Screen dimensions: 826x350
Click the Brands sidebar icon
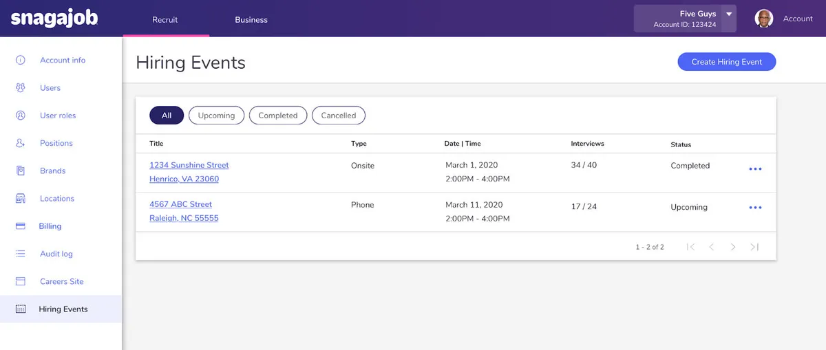click(x=21, y=171)
